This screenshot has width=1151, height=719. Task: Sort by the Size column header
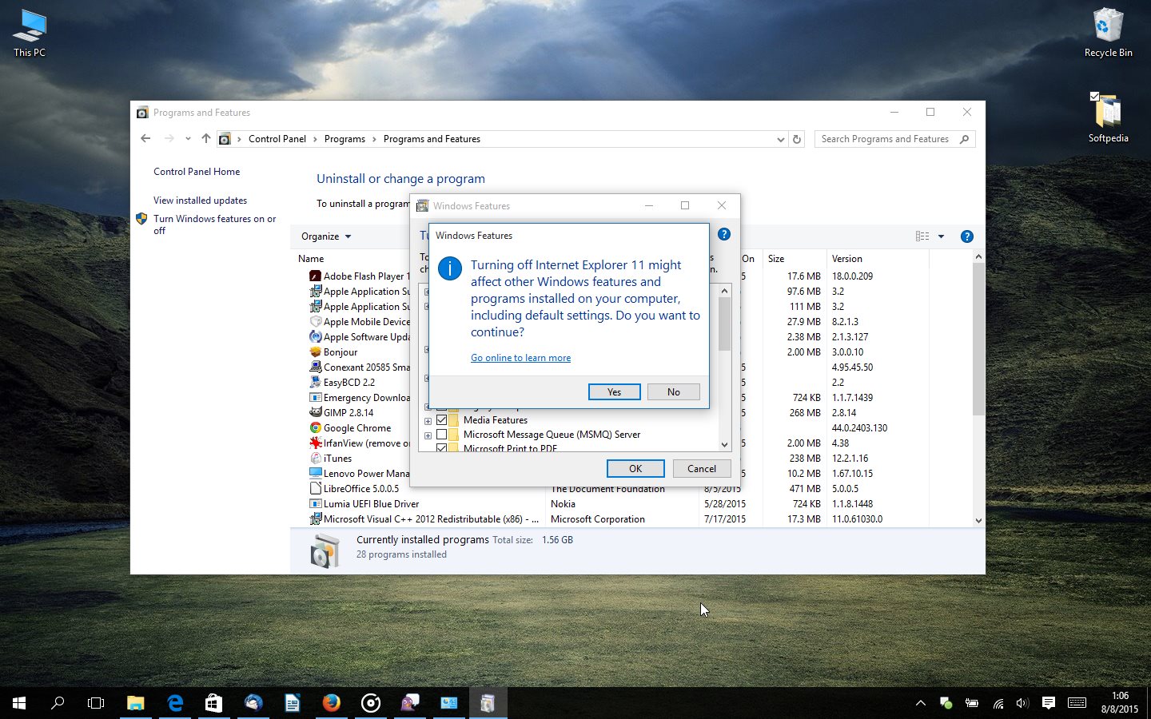[x=776, y=259]
